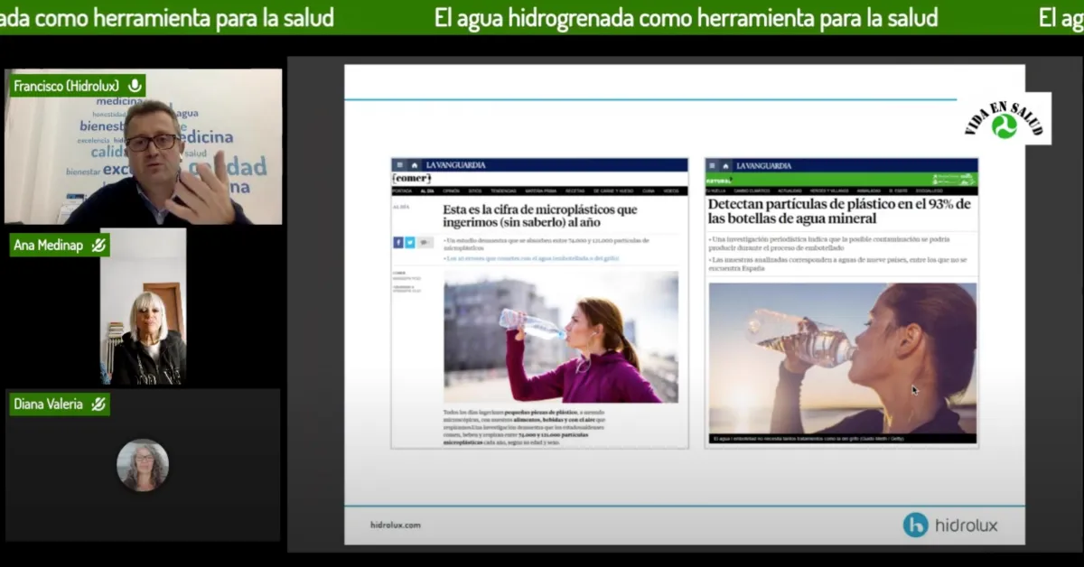Click blue link about agua embotellada errors
Screen dimensions: 1084x567
533,258
